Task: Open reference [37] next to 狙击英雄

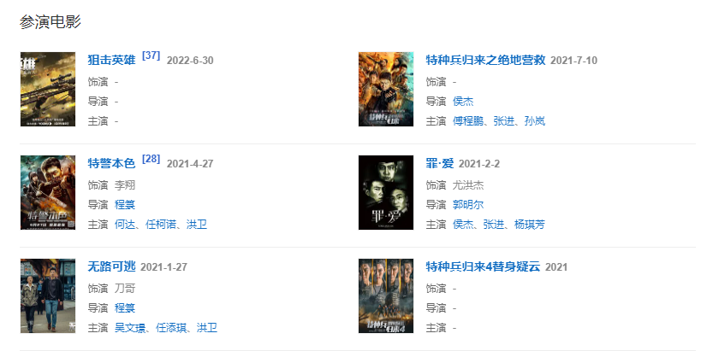Action: point(151,56)
